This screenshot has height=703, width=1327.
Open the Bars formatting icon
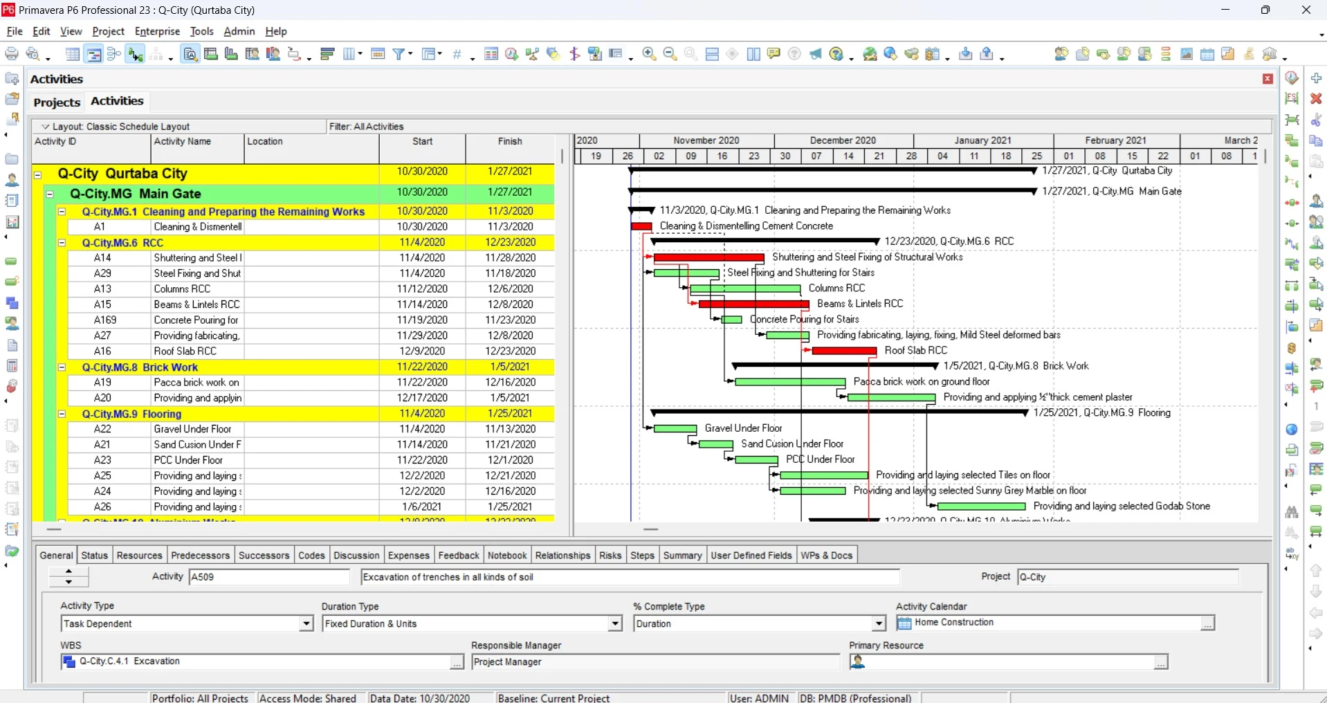(x=327, y=54)
